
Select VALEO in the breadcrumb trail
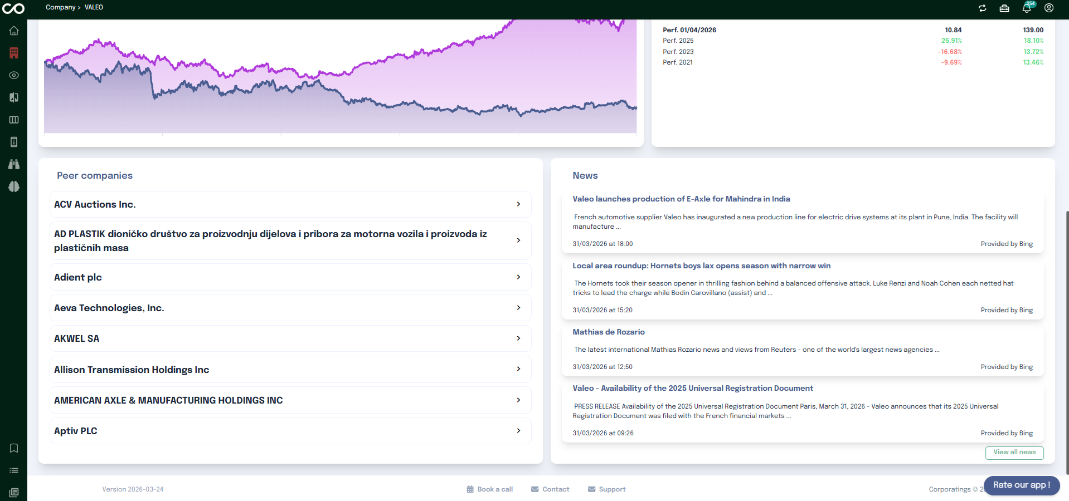point(94,7)
